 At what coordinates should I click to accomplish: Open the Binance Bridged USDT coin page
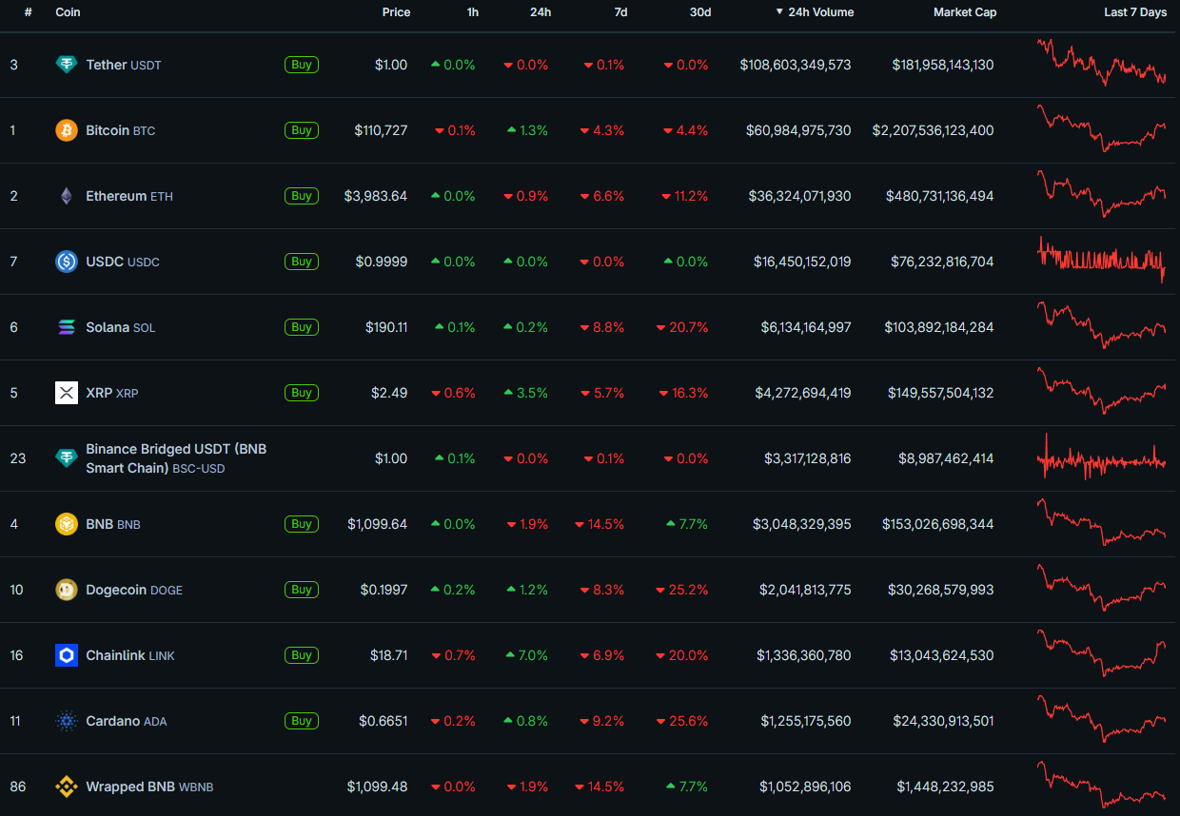pos(176,458)
